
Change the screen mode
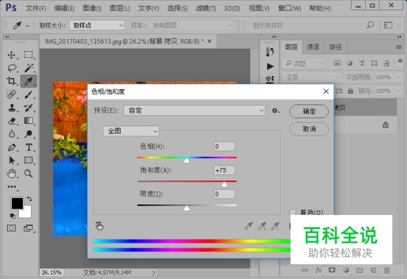(28, 228)
